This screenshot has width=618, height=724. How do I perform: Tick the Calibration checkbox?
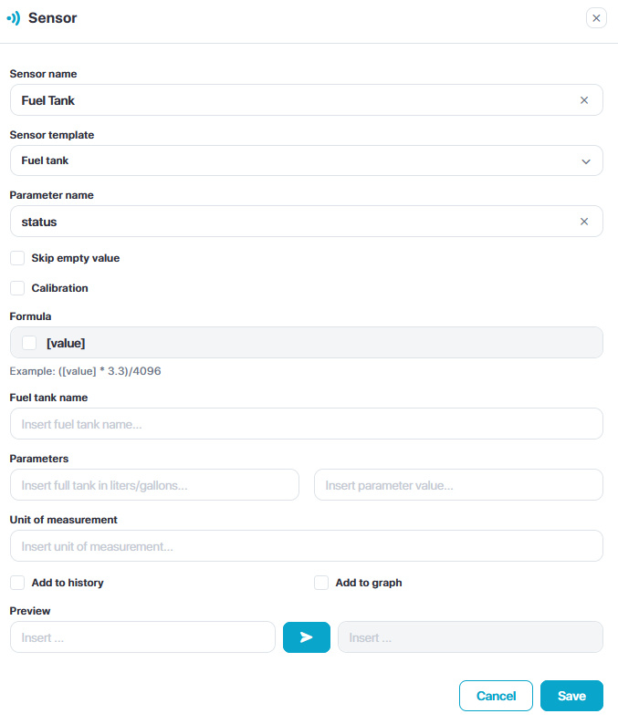[x=17, y=288]
